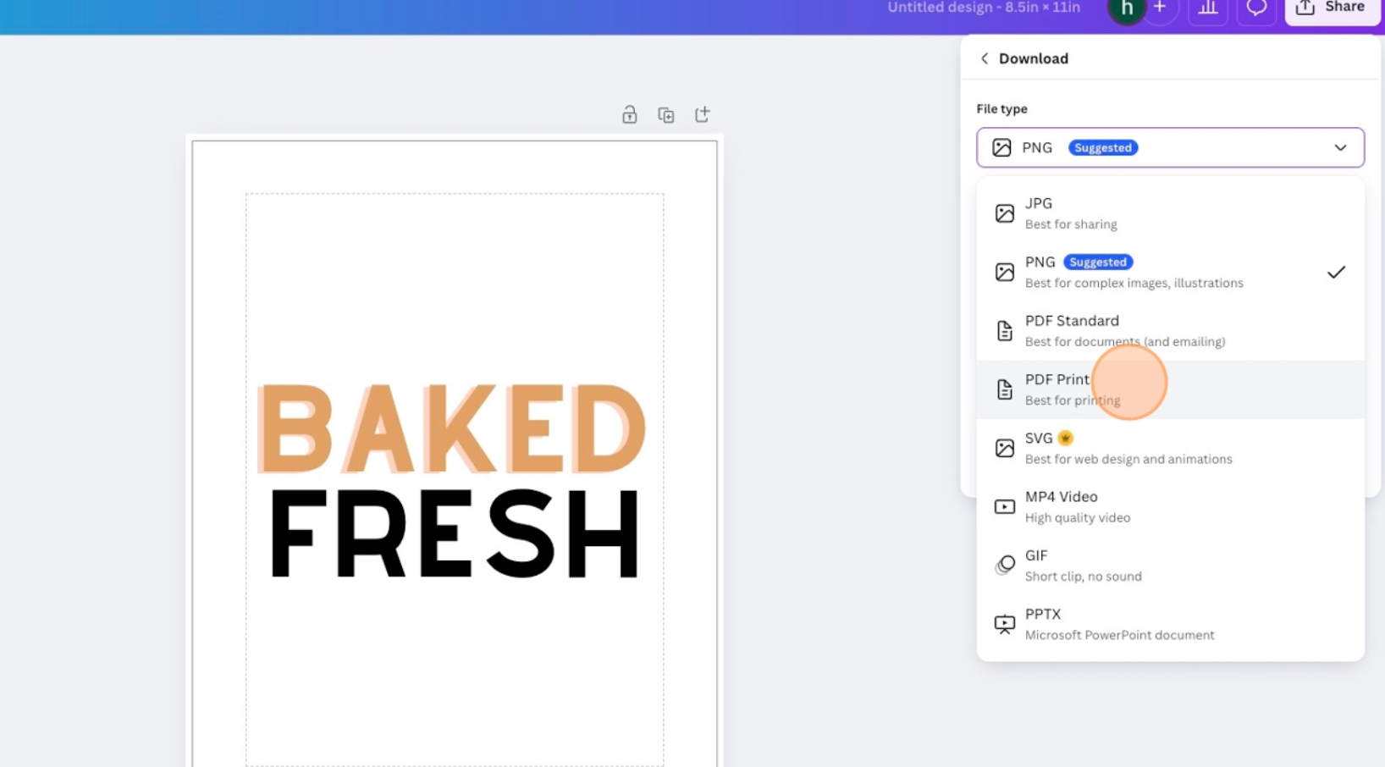This screenshot has width=1385, height=767.
Task: Open the comments speech bubble icon
Action: [1256, 8]
